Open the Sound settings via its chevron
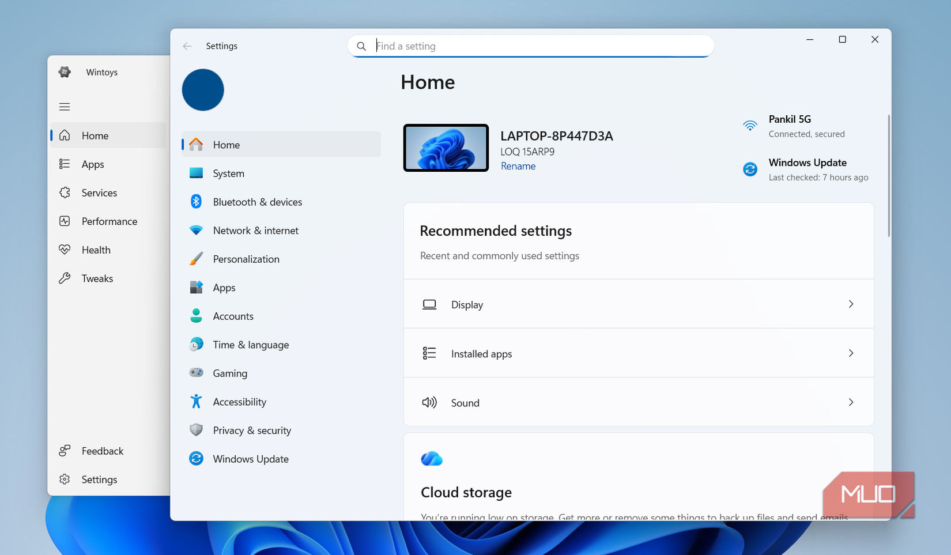Viewport: 951px width, 555px height. pyautogui.click(x=851, y=402)
